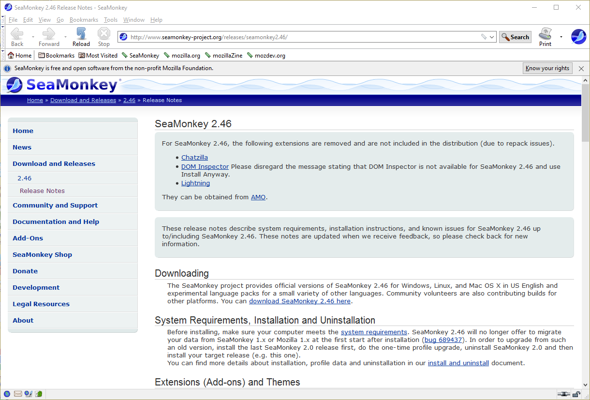
Task: Open Address Book from status bar icon
Action: pos(39,394)
